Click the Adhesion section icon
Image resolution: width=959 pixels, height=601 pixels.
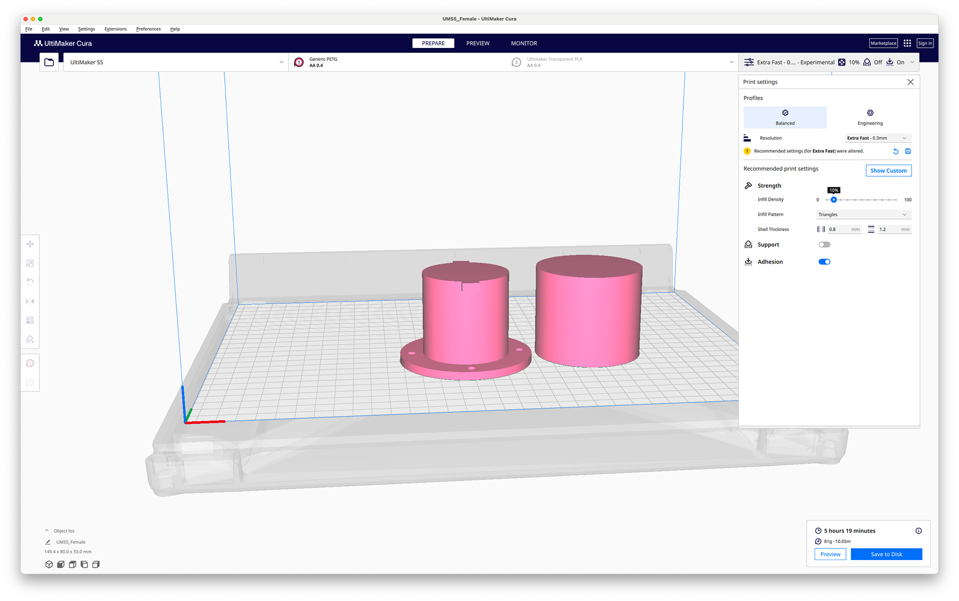(x=748, y=262)
